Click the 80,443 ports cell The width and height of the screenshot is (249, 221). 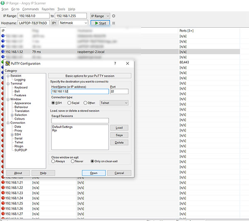[x=184, y=62]
